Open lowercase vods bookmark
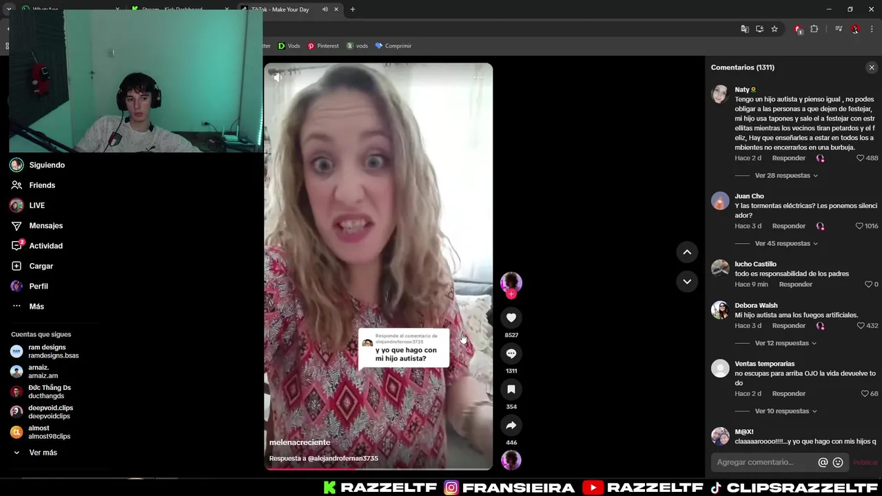The height and width of the screenshot is (496, 882). pyautogui.click(x=357, y=46)
